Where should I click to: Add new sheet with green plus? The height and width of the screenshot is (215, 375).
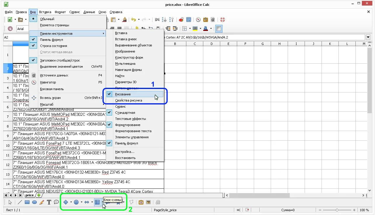point(39,195)
